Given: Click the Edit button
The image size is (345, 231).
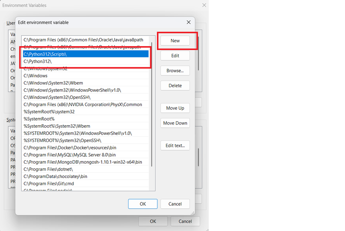Looking at the screenshot, I should pos(175,56).
